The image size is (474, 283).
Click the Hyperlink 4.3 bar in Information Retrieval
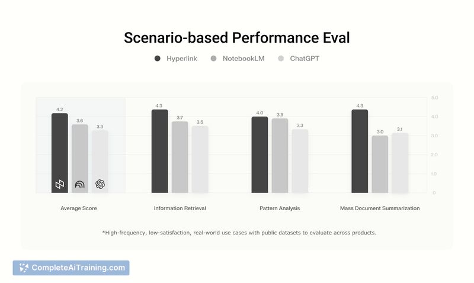click(x=159, y=152)
